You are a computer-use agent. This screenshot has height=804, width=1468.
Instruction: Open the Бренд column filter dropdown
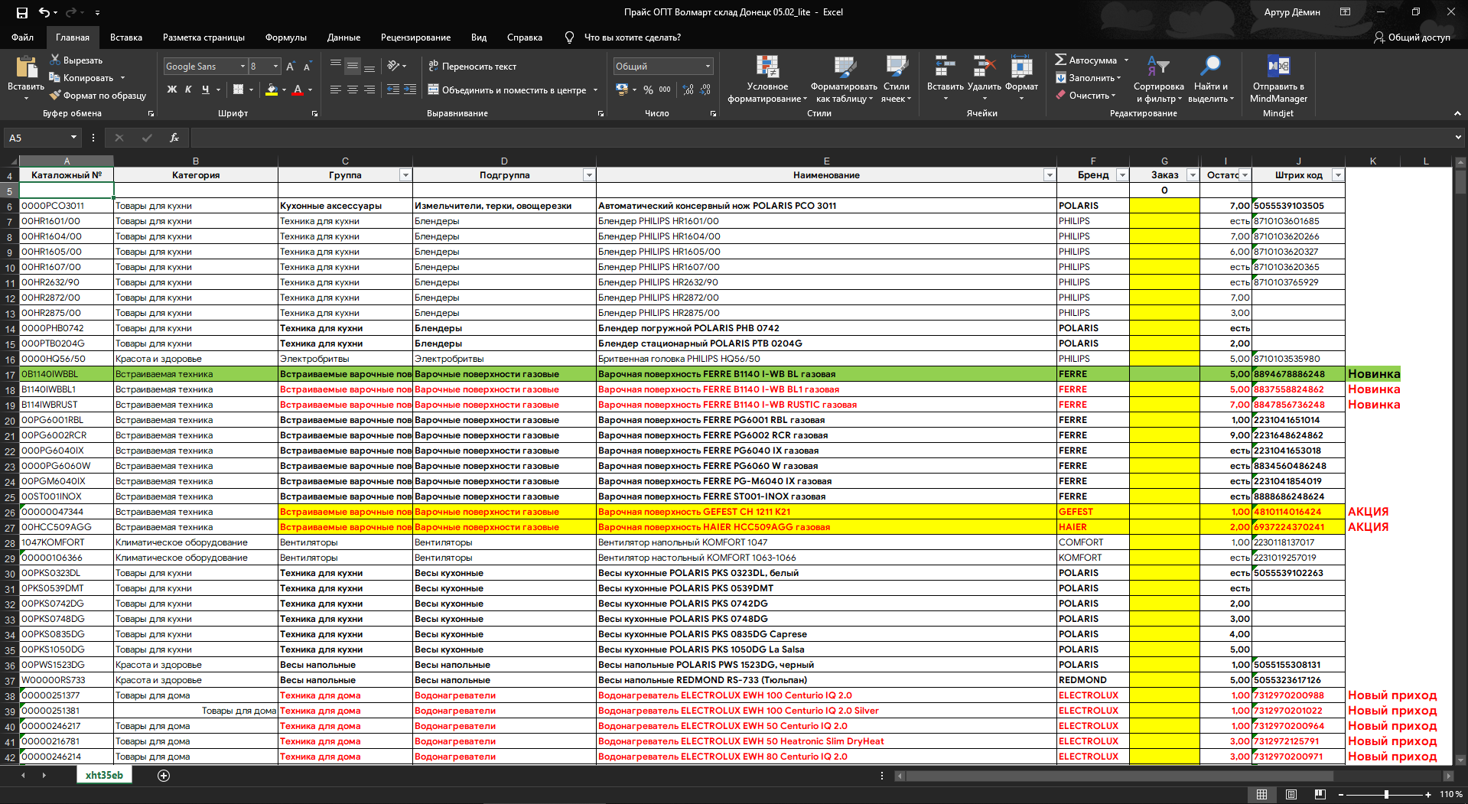1122,175
